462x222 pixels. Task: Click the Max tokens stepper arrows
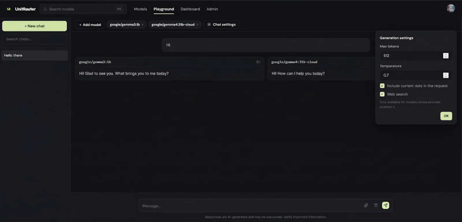pos(446,56)
